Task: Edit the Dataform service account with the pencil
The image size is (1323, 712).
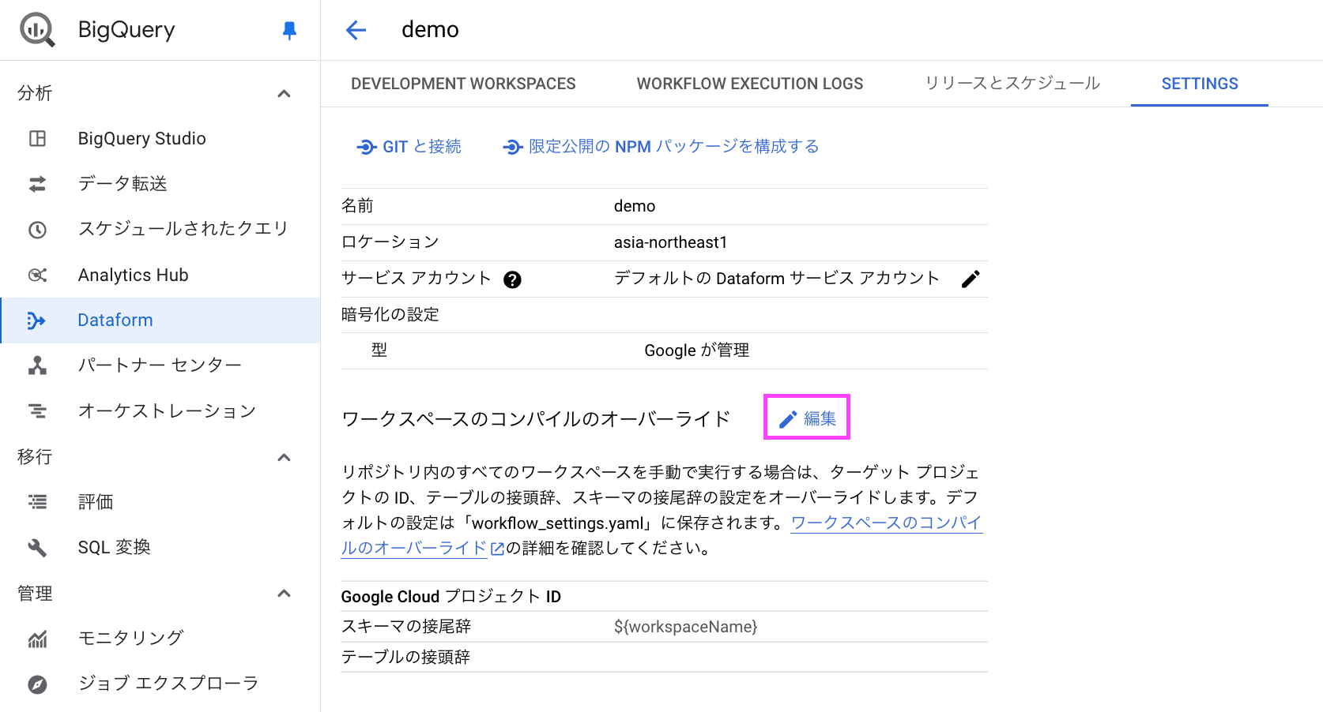Action: tap(971, 278)
